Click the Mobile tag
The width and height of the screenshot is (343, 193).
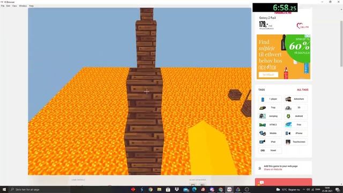point(270,133)
